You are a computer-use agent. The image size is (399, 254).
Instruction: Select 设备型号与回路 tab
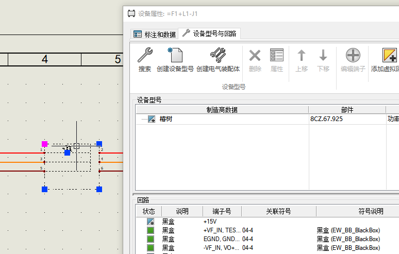click(x=209, y=33)
